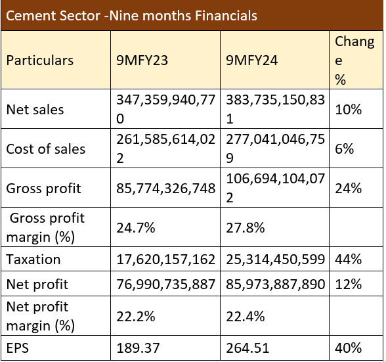Click the EPS value 264.51
The width and height of the screenshot is (386, 362).
274,348
